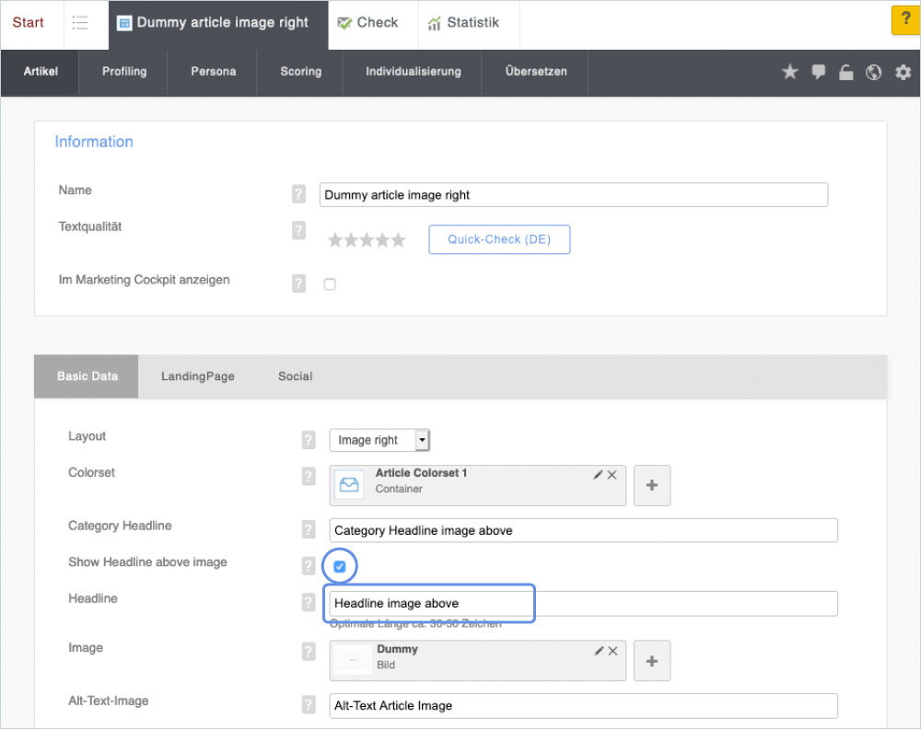The image size is (921, 729).
Task: Click the unlock padlock icon
Action: 845,72
